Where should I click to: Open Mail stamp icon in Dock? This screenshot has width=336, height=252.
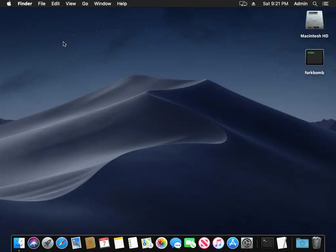click(76, 243)
